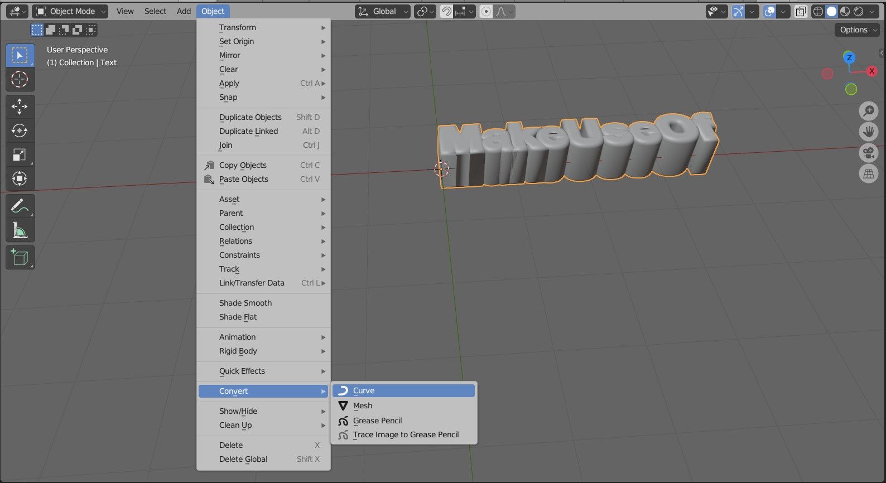The height and width of the screenshot is (483, 886).
Task: Open selectability and visibility dropdown
Action: coord(716,11)
